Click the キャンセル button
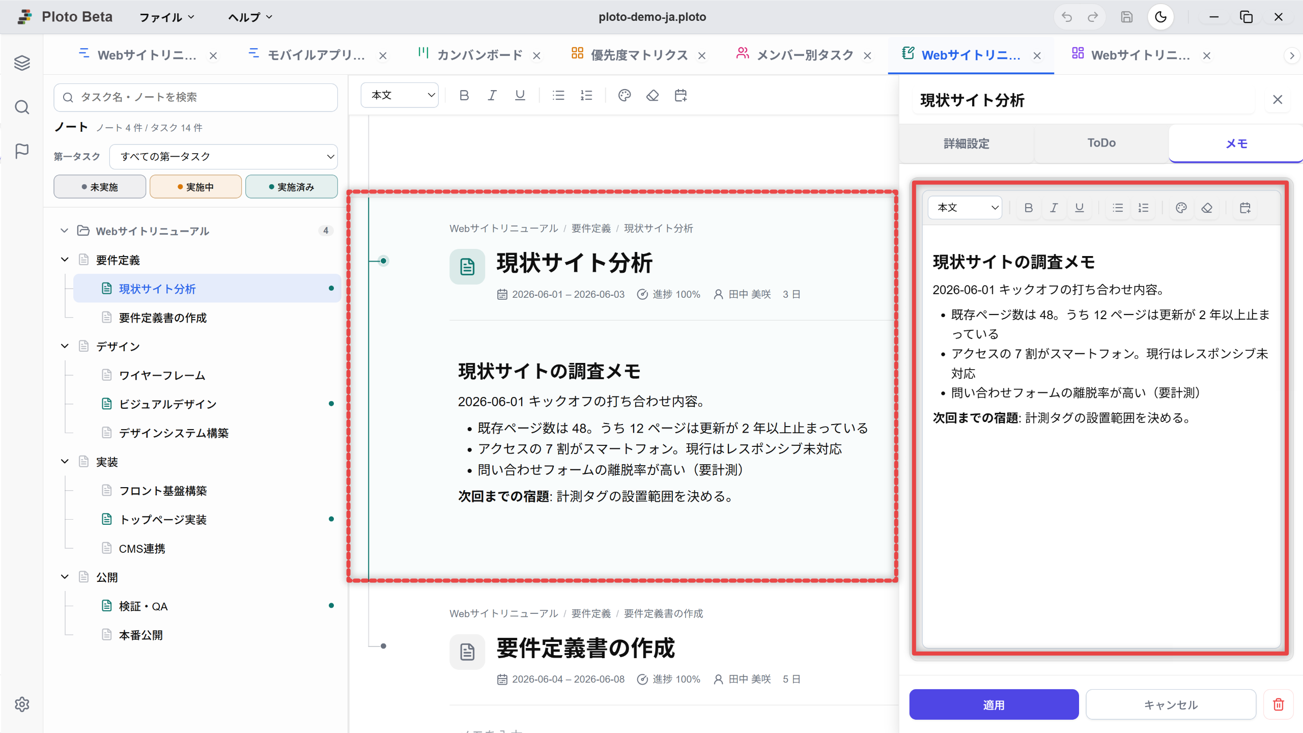The width and height of the screenshot is (1303, 733). pyautogui.click(x=1171, y=704)
